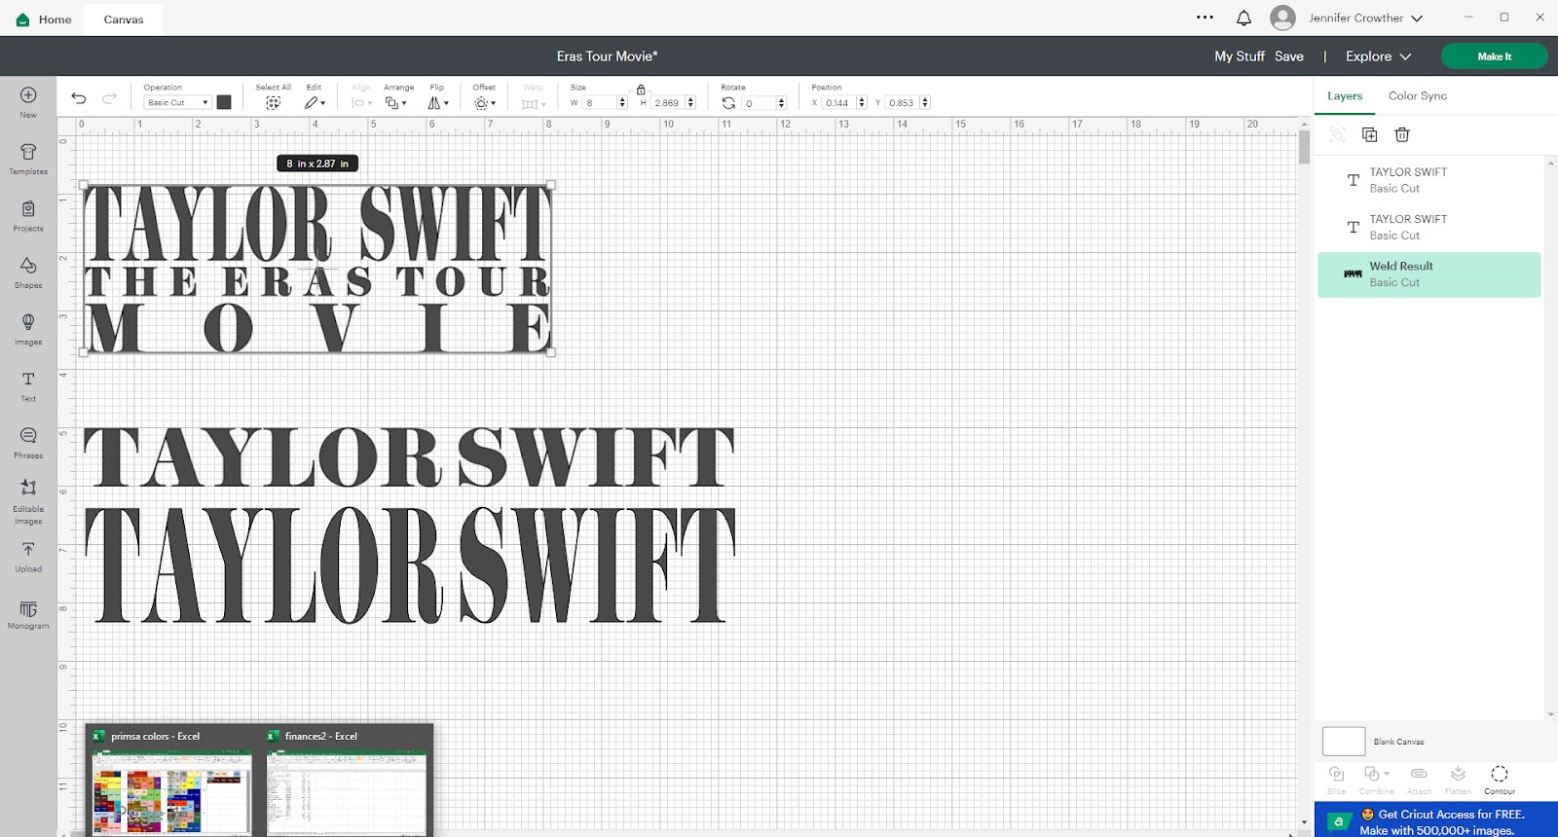Click the Contour tool
The image size is (1558, 837).
tap(1500, 779)
